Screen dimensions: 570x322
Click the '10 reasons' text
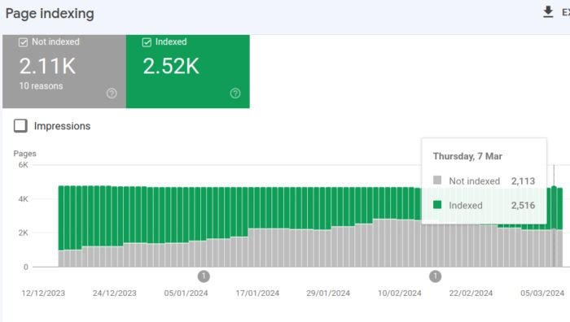[41, 86]
